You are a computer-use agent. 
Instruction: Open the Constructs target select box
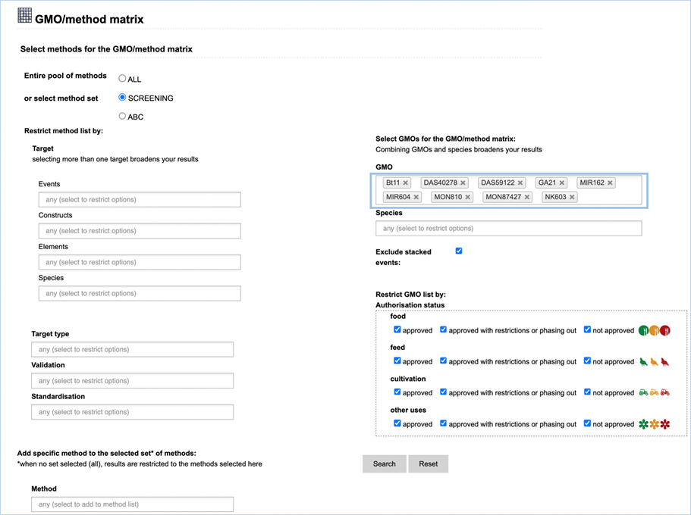click(x=140, y=231)
